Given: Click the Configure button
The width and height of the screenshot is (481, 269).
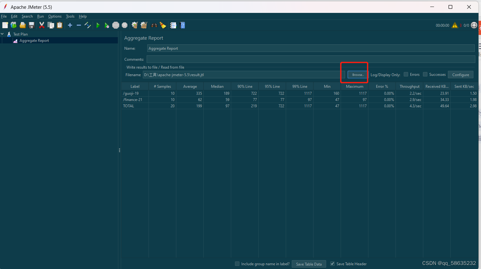Looking at the screenshot, I should pos(460,75).
